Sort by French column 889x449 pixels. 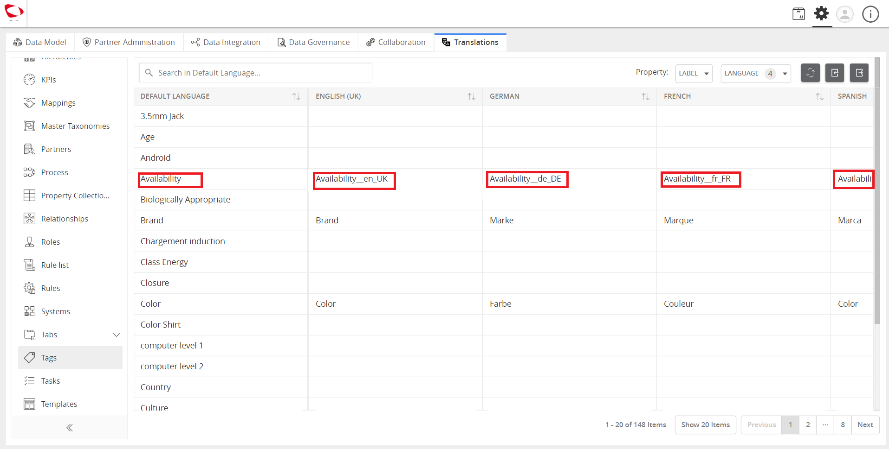[x=820, y=96]
